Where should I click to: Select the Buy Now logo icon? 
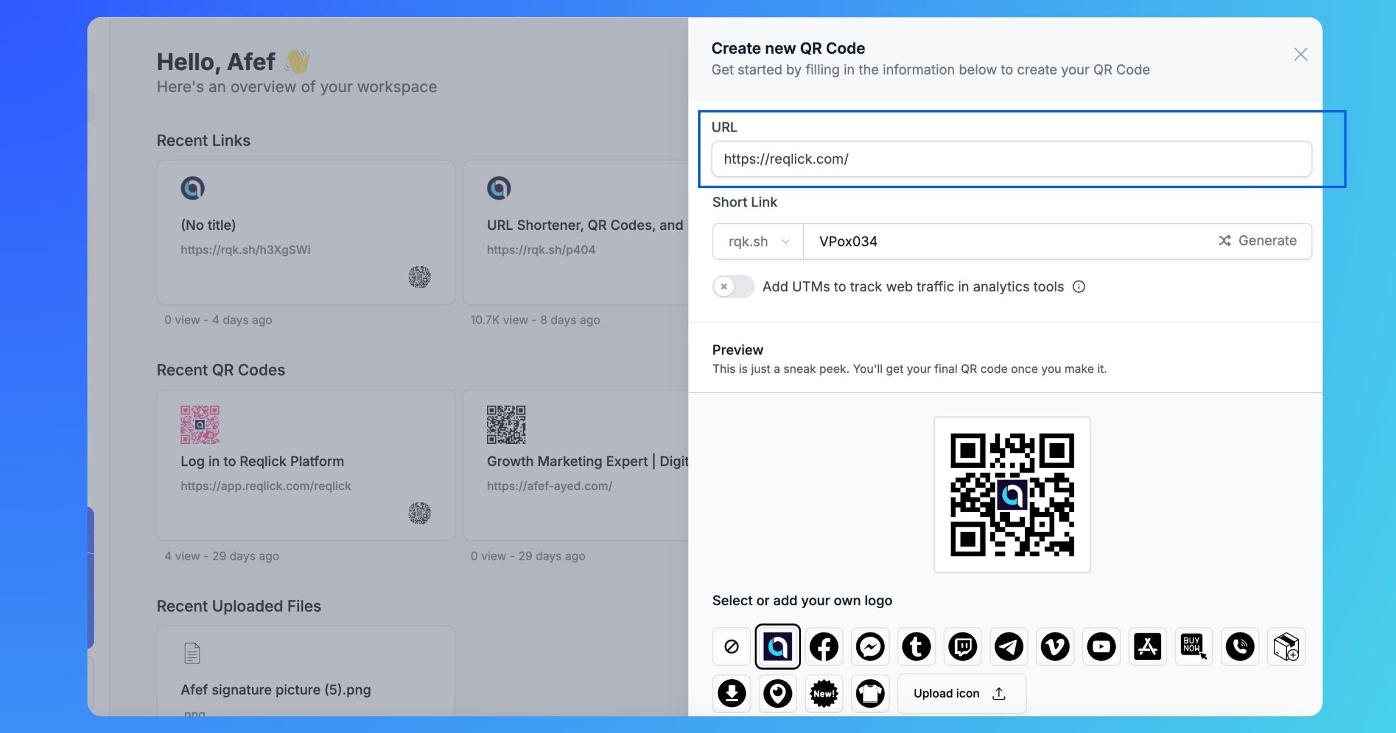pos(1193,646)
